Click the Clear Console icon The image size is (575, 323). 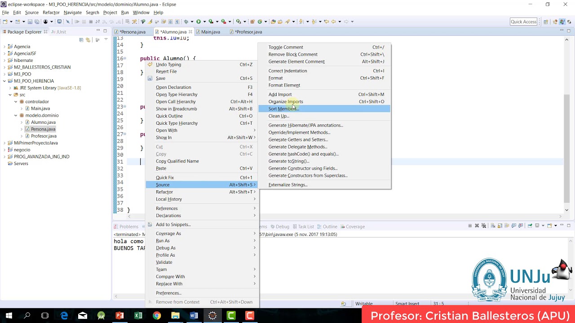pos(493,226)
